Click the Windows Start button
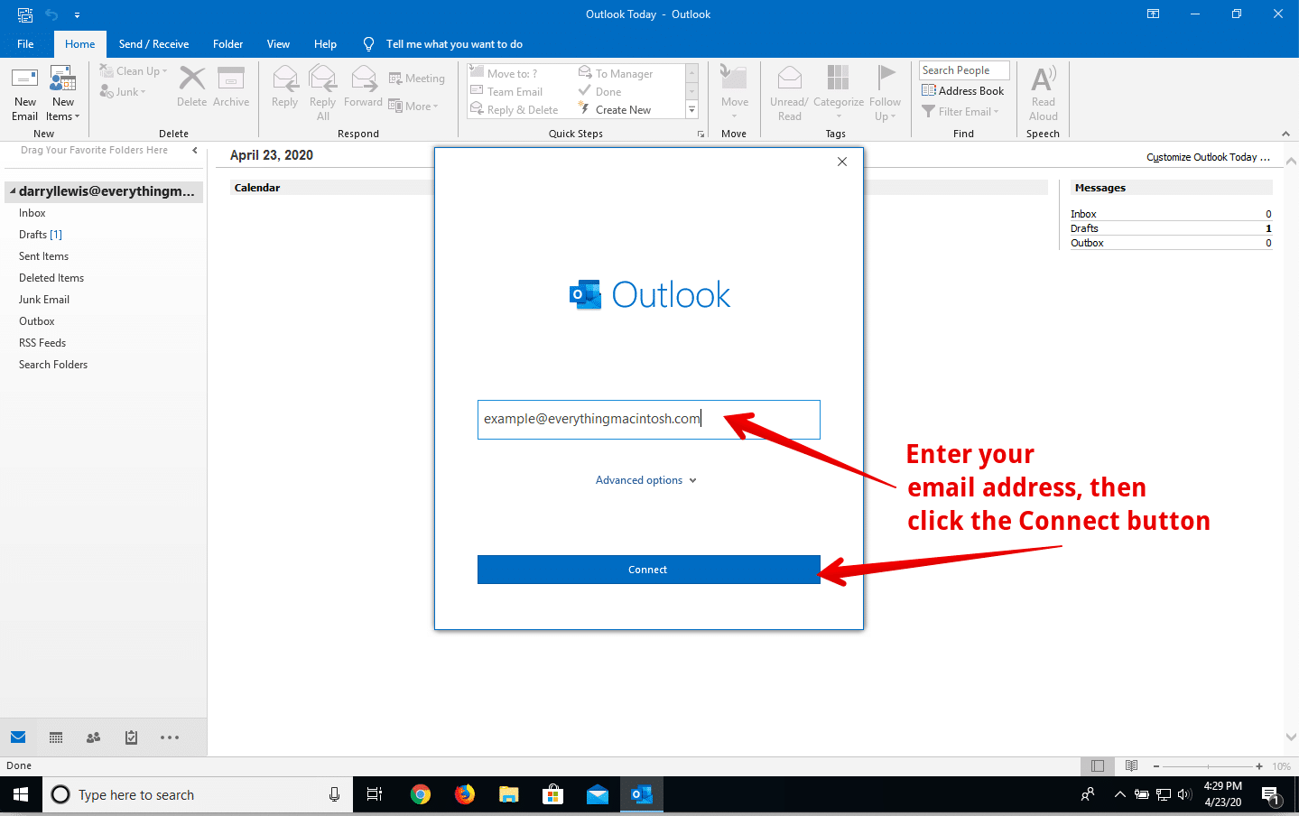The image size is (1299, 816). 21,794
